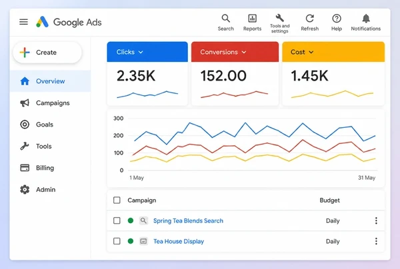Open the hamburger main menu
This screenshot has width=400, height=269.
[23, 22]
